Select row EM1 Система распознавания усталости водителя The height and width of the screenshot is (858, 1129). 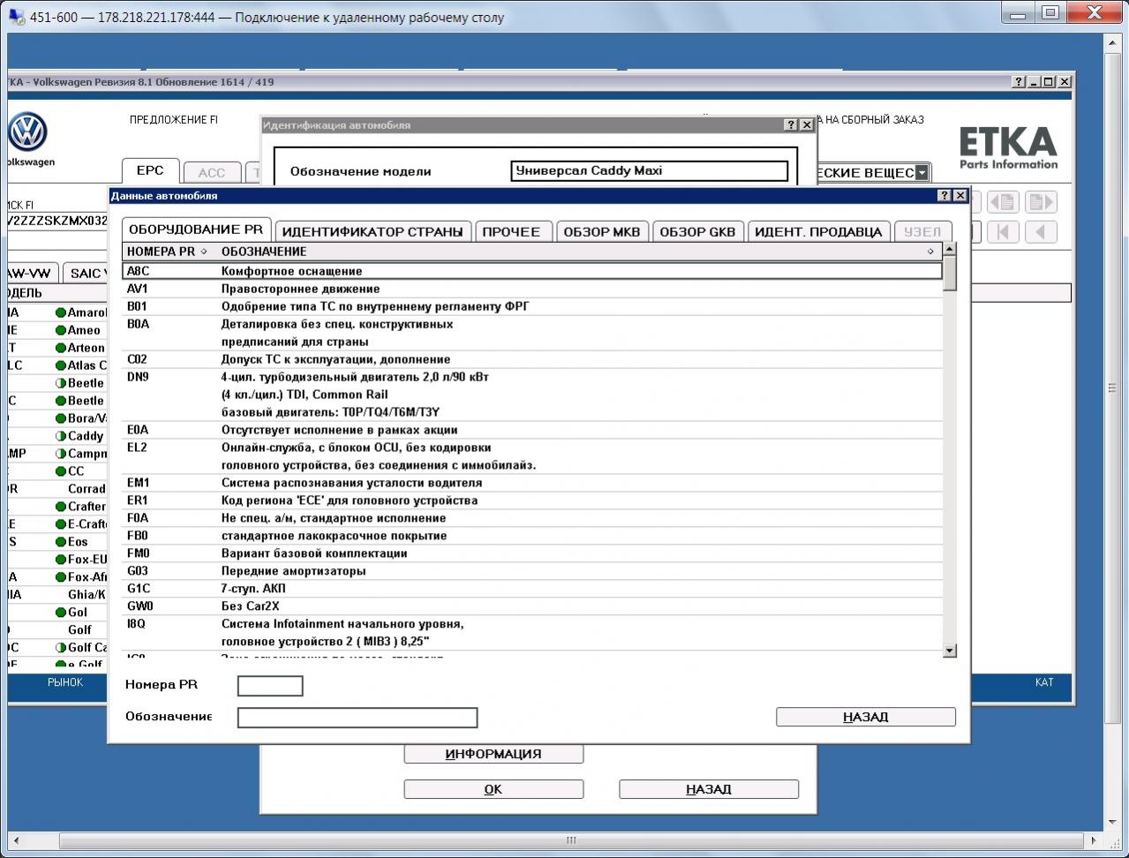(533, 483)
